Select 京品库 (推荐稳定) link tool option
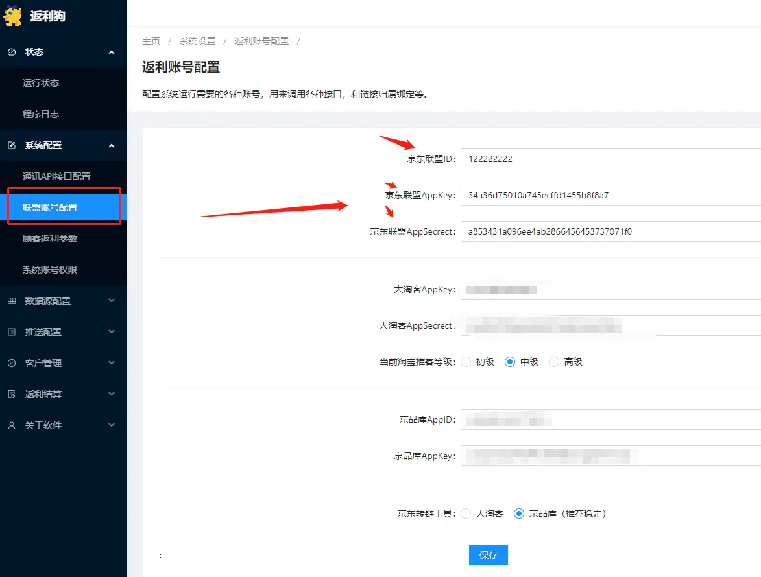 [519, 513]
